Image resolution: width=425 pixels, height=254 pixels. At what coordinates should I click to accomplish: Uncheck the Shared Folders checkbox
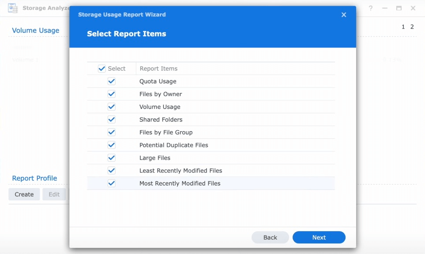[112, 120]
